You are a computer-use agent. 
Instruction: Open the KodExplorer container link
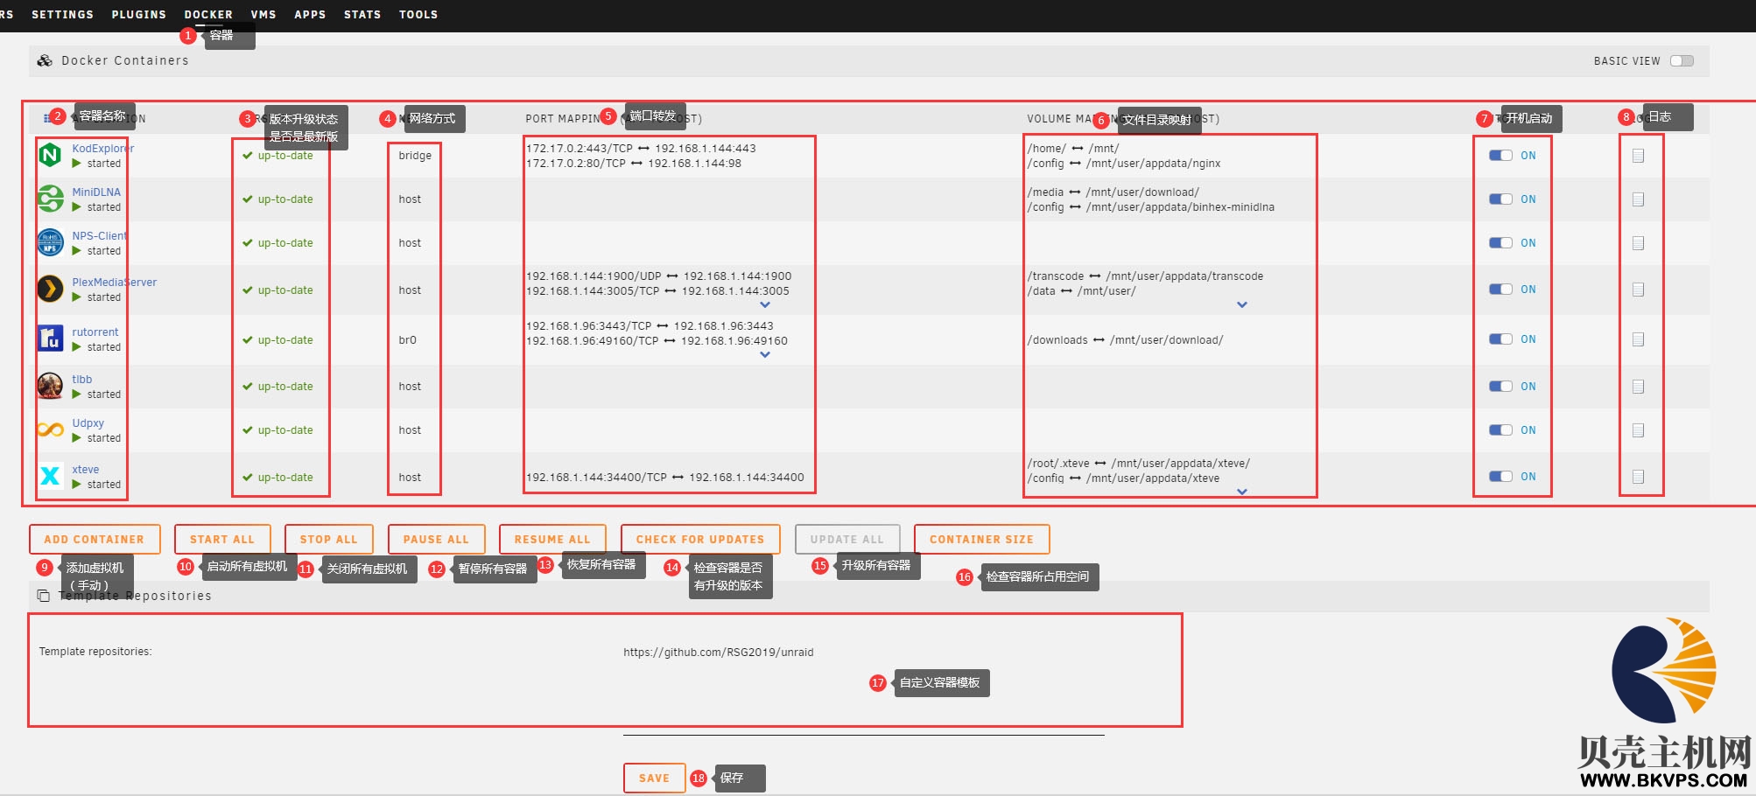click(x=103, y=149)
